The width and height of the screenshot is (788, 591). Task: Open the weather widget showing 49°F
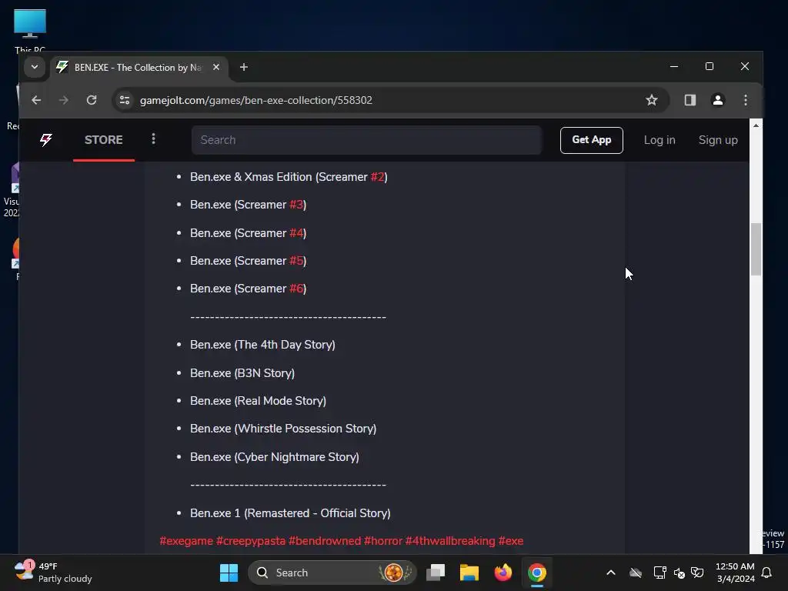click(53, 573)
